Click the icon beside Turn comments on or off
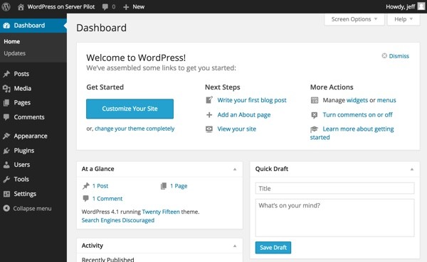Screen dimensions: 427x262 315,115
